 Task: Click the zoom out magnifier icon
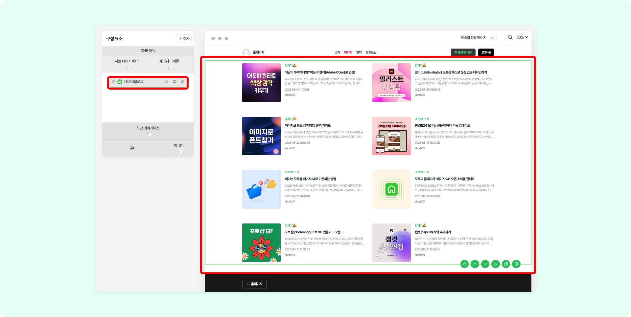(x=510, y=37)
